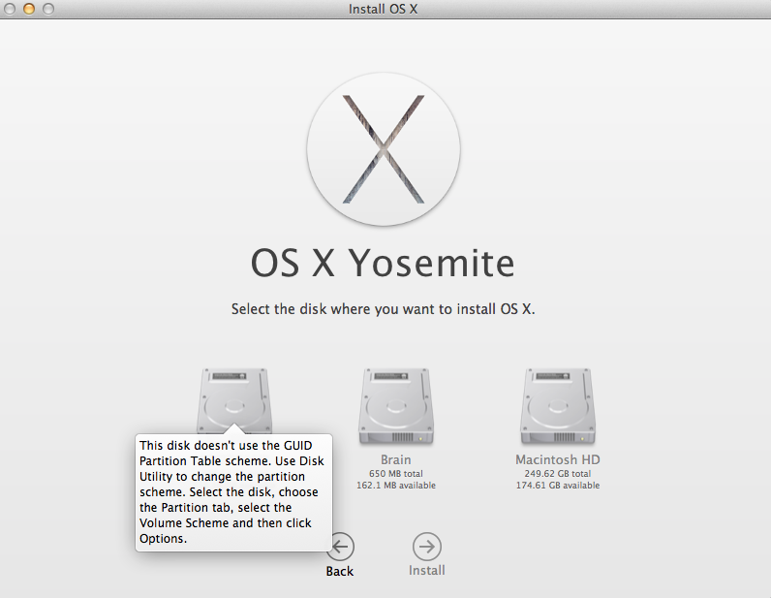
Task: Click the 'OS X Yosemite' heading
Action: pos(383,264)
